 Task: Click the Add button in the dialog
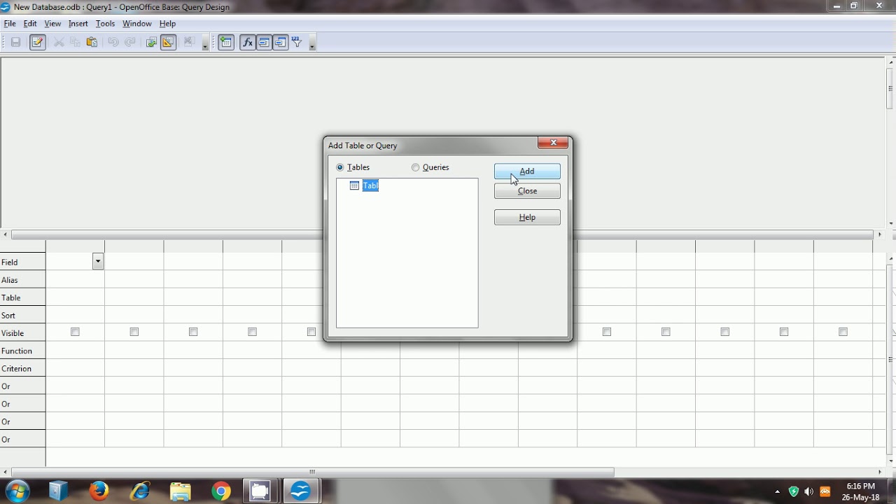pyautogui.click(x=527, y=171)
